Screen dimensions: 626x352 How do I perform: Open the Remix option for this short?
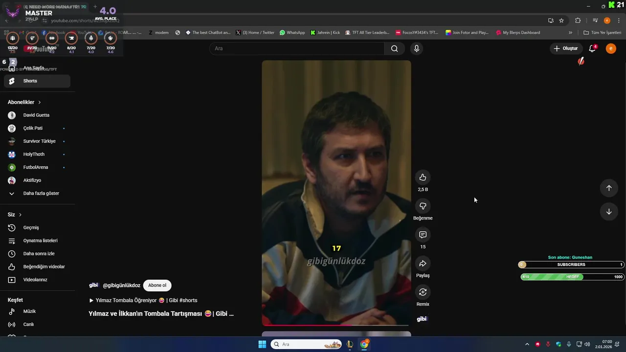coord(423,292)
